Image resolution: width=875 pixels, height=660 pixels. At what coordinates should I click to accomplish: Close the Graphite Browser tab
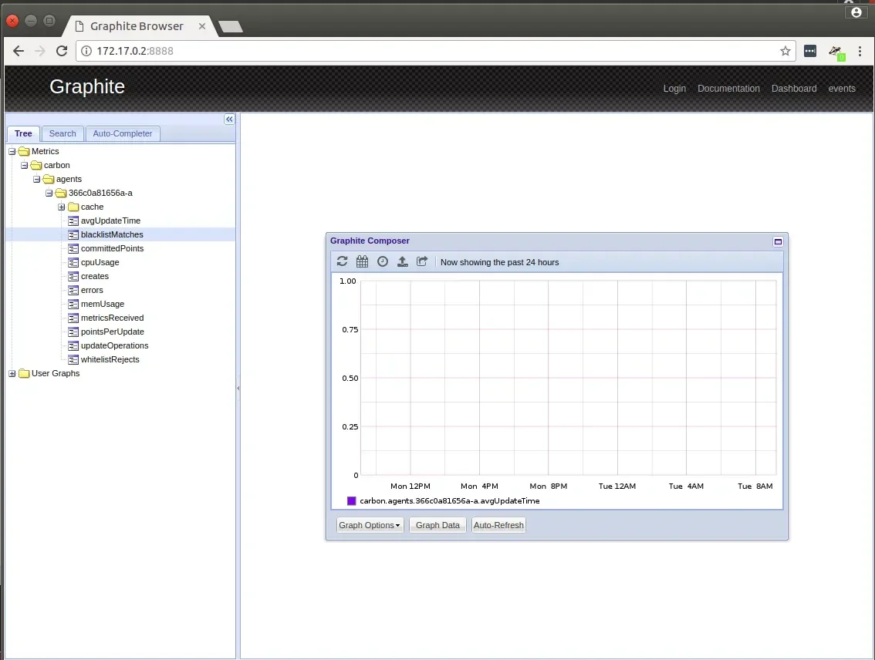[x=202, y=26]
